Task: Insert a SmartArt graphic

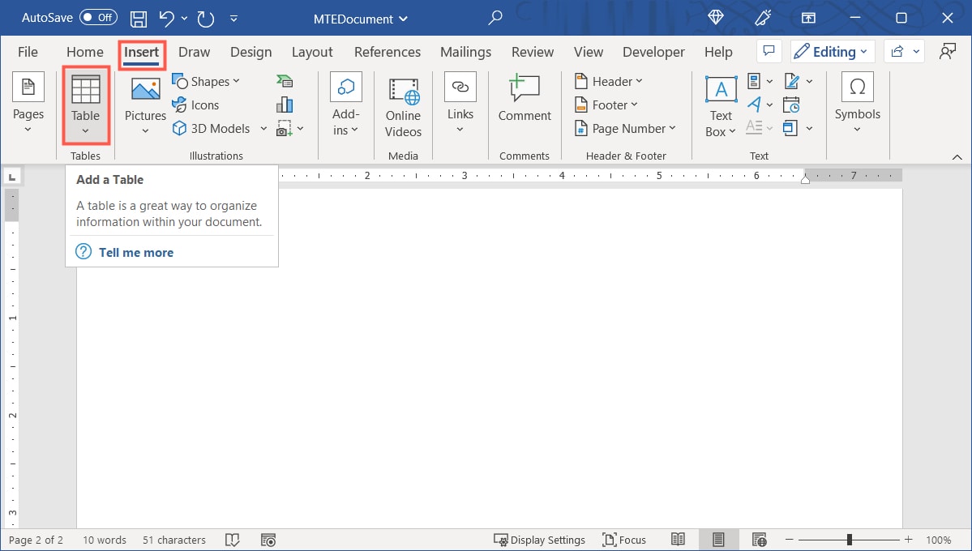Action: (285, 80)
